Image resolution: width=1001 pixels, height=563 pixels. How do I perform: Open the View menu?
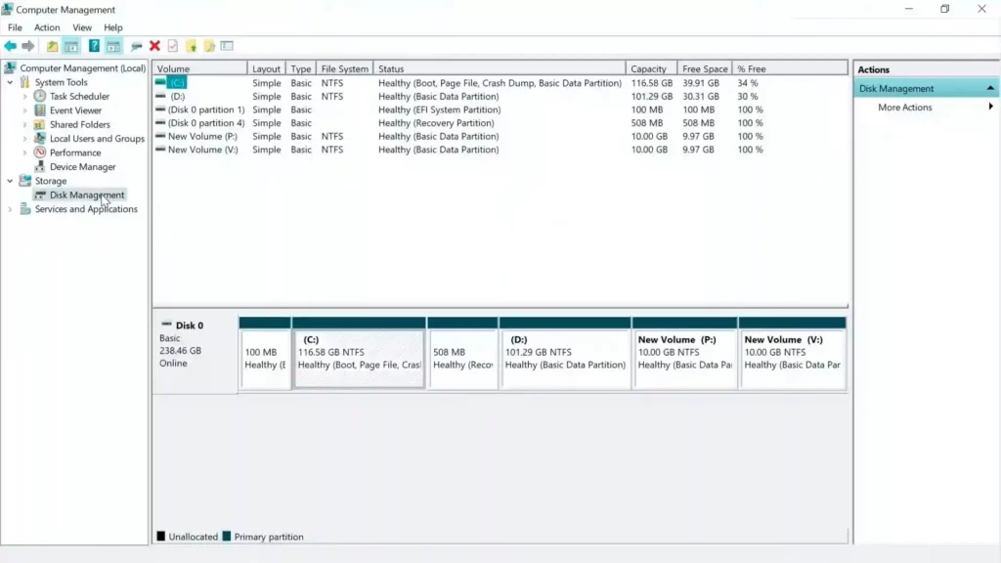[x=82, y=27]
